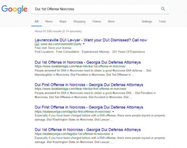Screen dimensions: 187x148
Task: Switch to the News tab
Action: point(49,21)
